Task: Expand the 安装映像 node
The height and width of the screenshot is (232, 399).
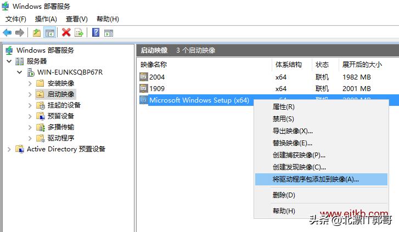Action: 30,83
